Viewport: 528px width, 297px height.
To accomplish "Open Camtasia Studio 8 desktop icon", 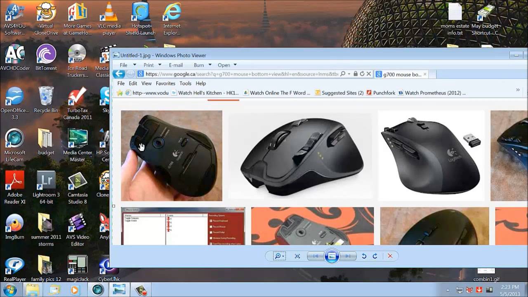I will tap(78, 188).
